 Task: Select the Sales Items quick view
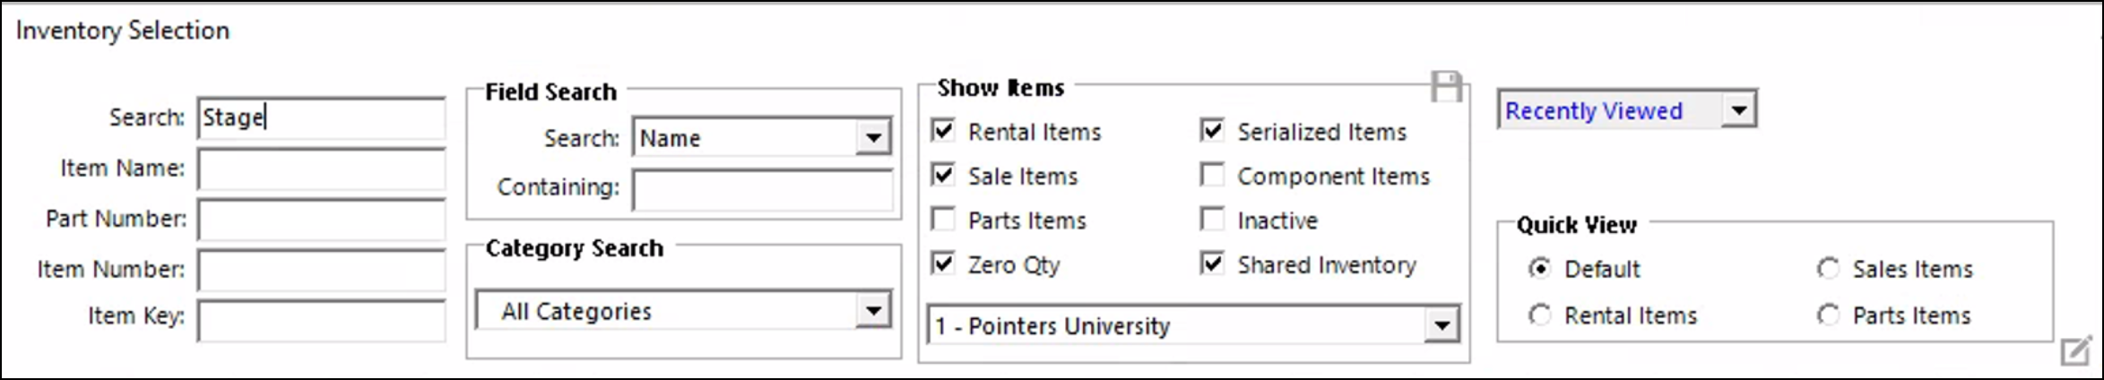point(1828,269)
